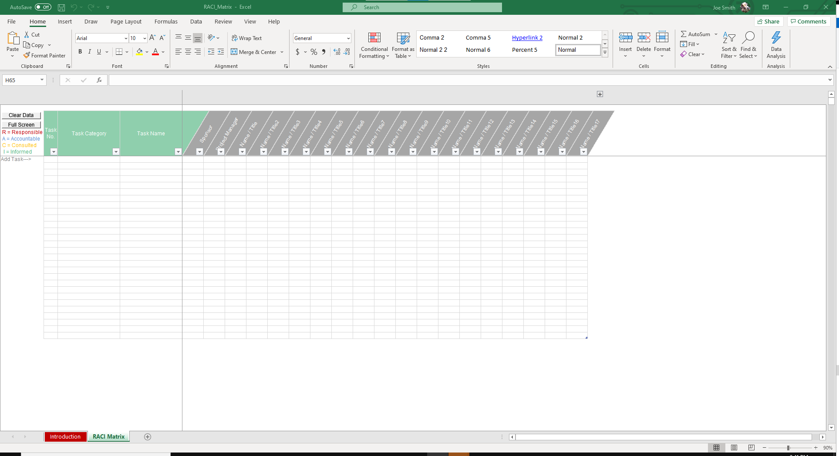Increase indent of cell content
Image resolution: width=839 pixels, height=456 pixels.
(x=221, y=52)
